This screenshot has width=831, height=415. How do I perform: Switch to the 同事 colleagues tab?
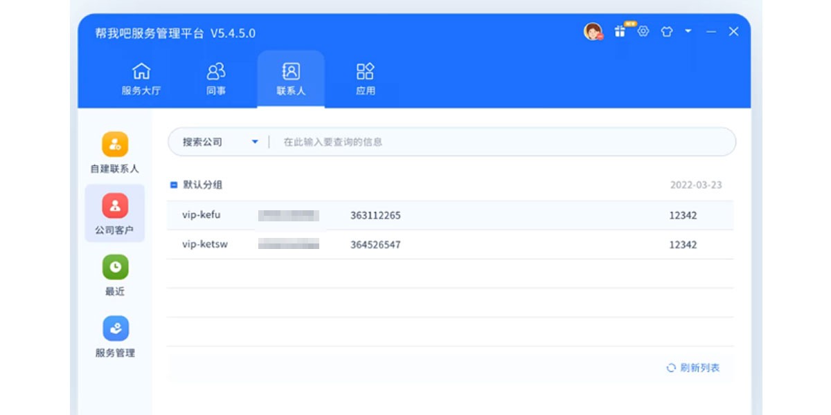216,79
